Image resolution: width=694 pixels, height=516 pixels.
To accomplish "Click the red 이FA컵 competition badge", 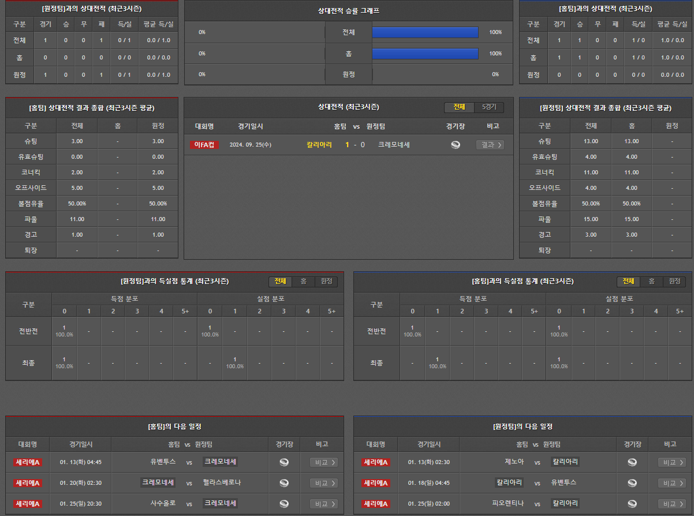I will pos(204,145).
